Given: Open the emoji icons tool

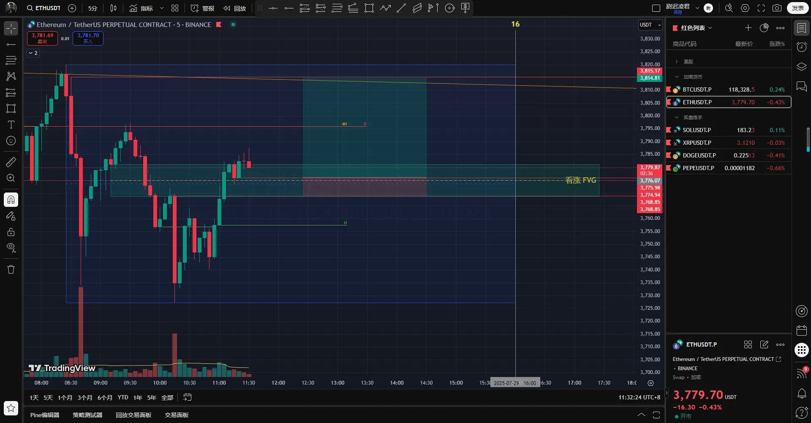Looking at the screenshot, I should coord(11,141).
